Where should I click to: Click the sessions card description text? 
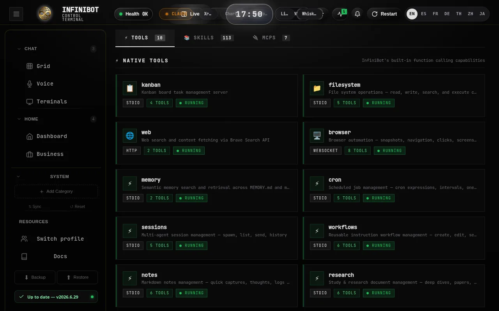[x=214, y=235]
